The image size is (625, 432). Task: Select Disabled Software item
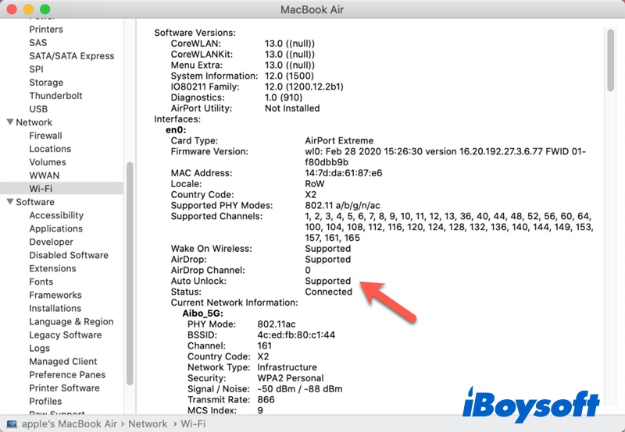point(69,255)
